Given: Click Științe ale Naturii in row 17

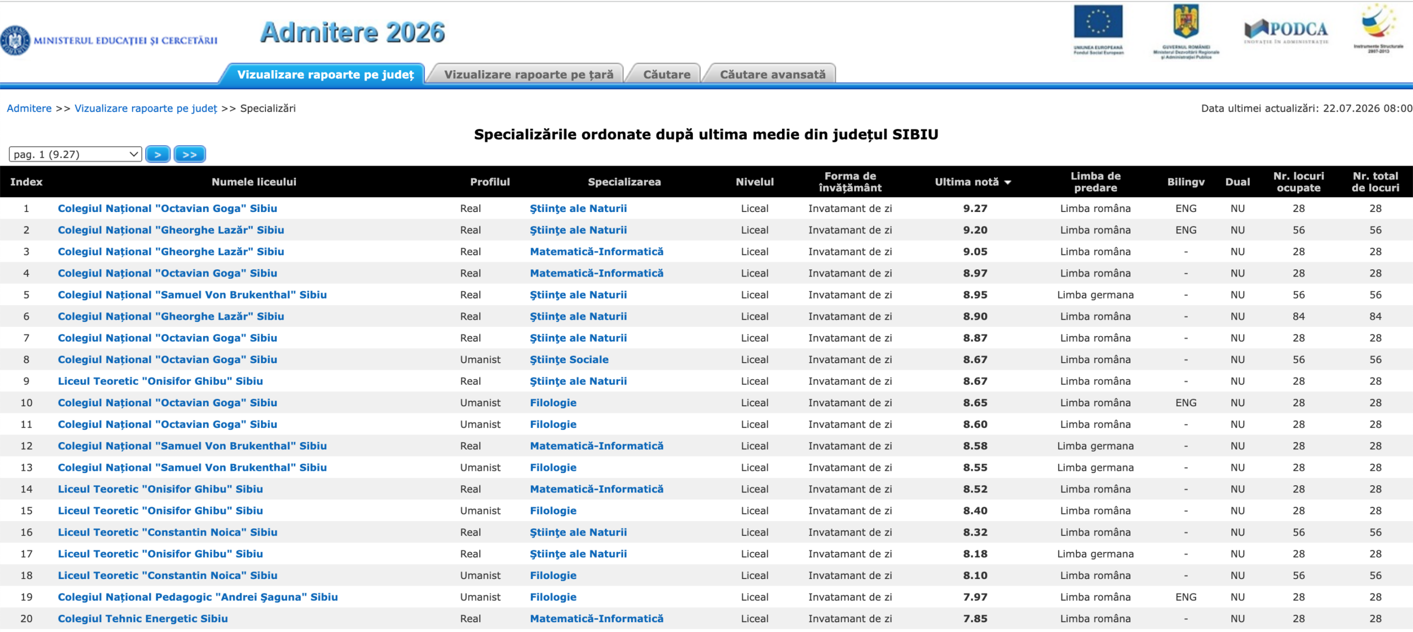Looking at the screenshot, I should click(578, 554).
